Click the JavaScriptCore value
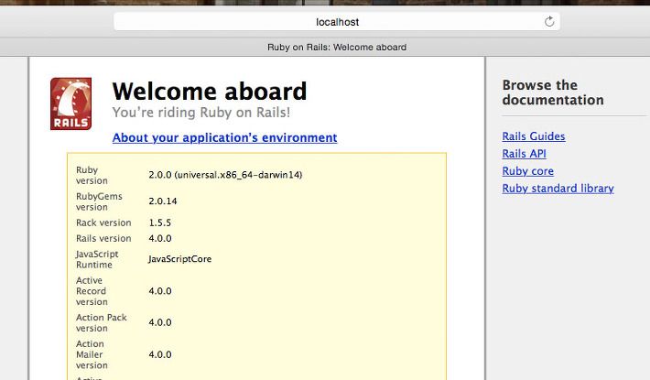Screen dimensions: 650x380 coord(180,259)
